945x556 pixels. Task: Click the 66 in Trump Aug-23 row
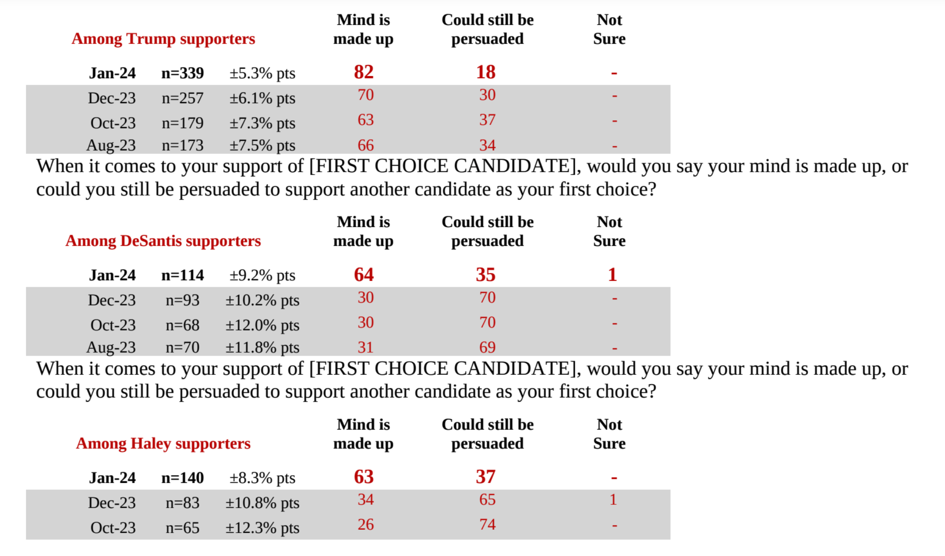[365, 145]
